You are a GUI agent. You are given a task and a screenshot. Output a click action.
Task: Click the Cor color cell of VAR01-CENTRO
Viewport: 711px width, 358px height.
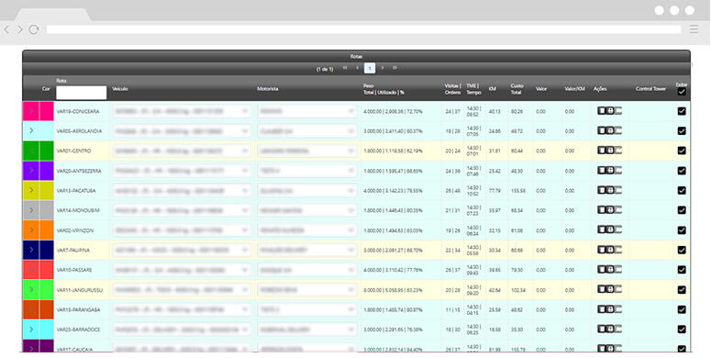tap(47, 151)
